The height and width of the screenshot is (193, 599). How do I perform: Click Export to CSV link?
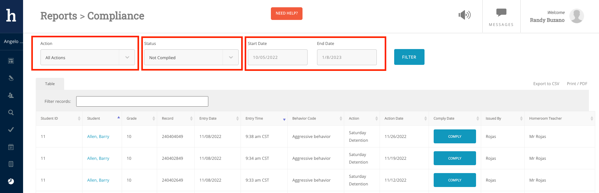[x=546, y=84]
